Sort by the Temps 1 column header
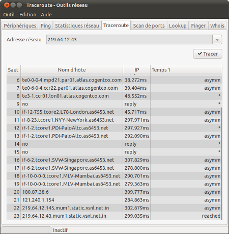This screenshot has height=234, width=229. pos(186,70)
